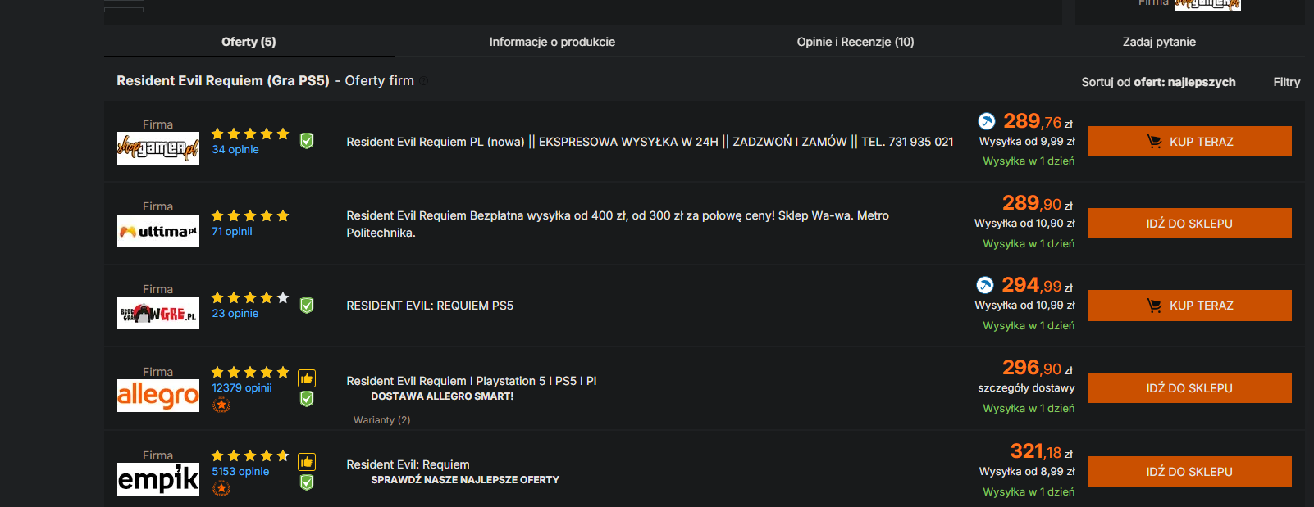
Task: Click the Ultima.pl store logo
Action: pyautogui.click(x=158, y=231)
